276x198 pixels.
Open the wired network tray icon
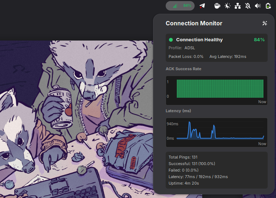pyautogui.click(x=238, y=6)
